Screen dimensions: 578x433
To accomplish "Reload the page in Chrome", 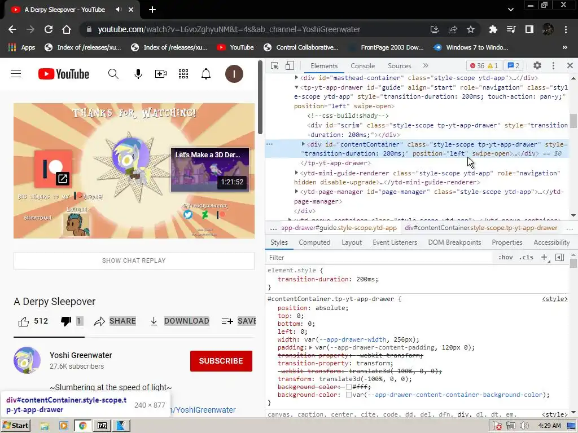I will [49, 29].
